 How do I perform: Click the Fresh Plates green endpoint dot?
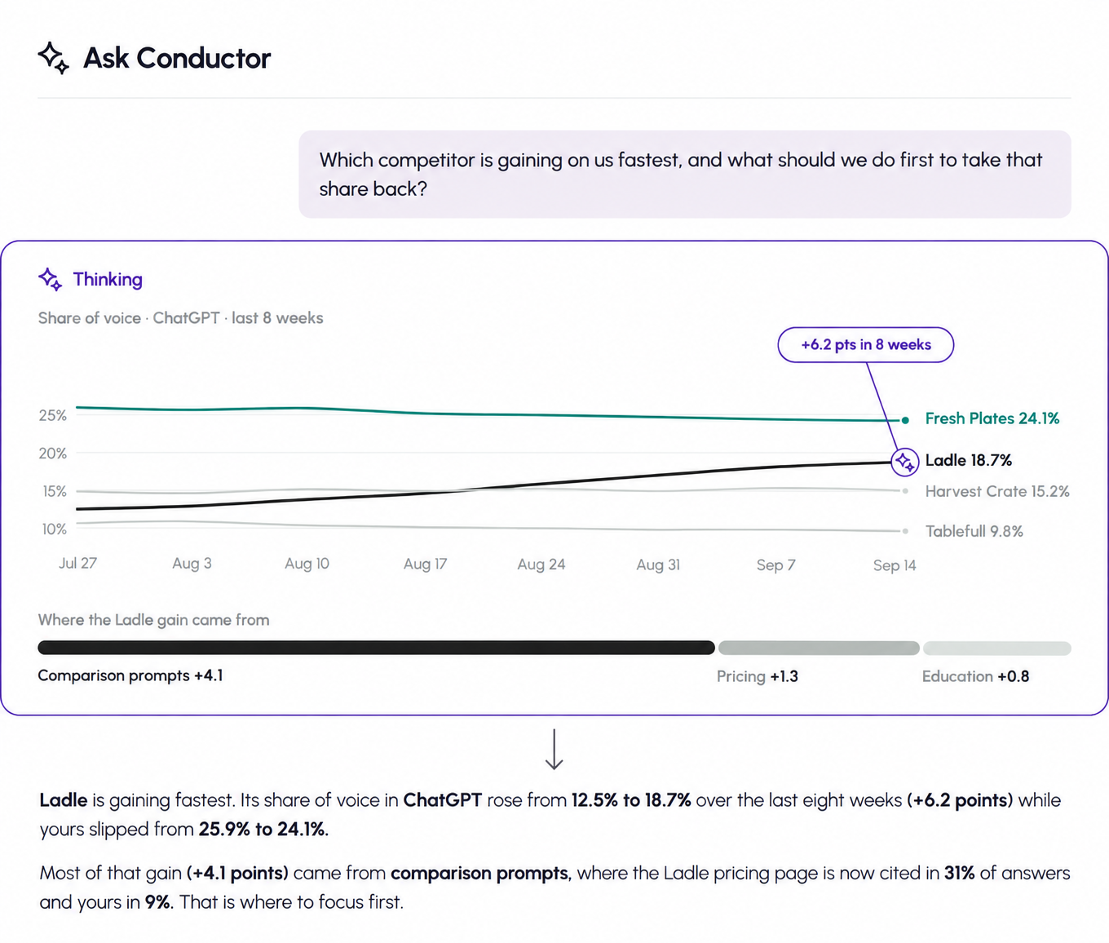pos(905,420)
